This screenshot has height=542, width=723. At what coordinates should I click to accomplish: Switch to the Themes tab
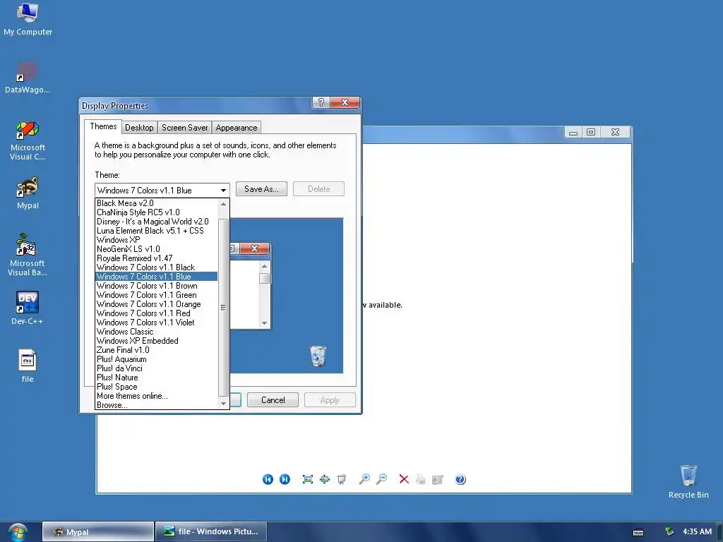[103, 126]
